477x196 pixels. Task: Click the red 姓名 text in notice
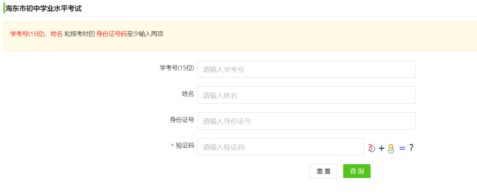click(57, 34)
